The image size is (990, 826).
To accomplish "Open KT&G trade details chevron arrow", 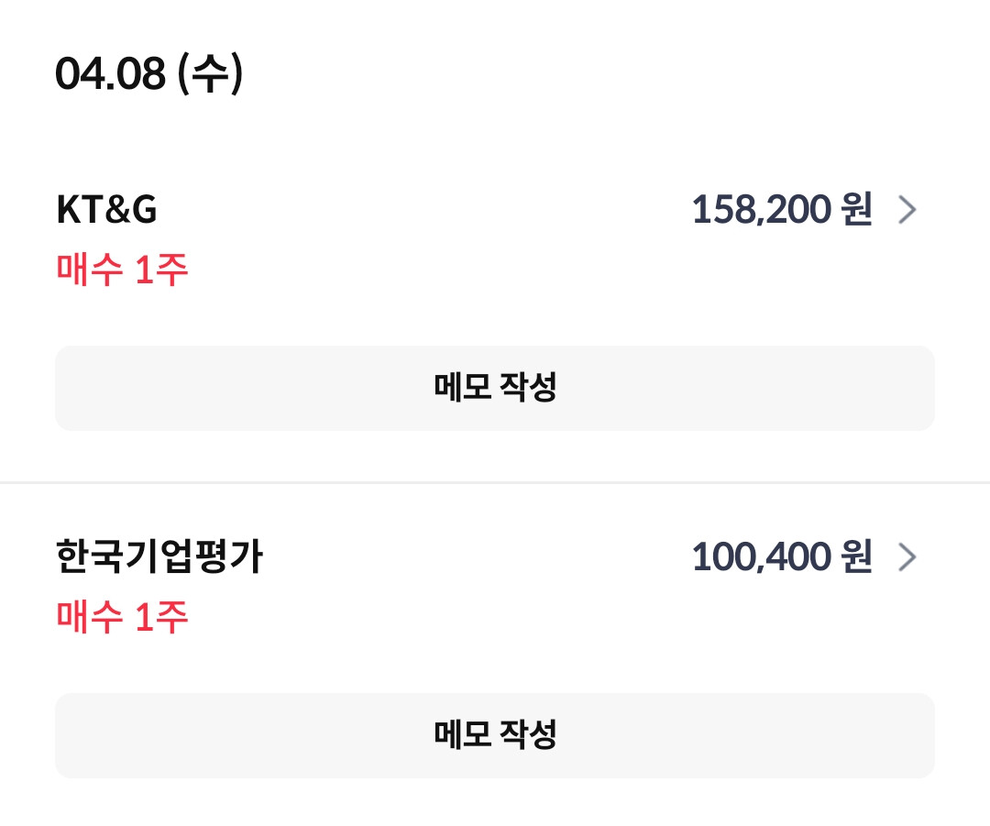I will 907,211.
